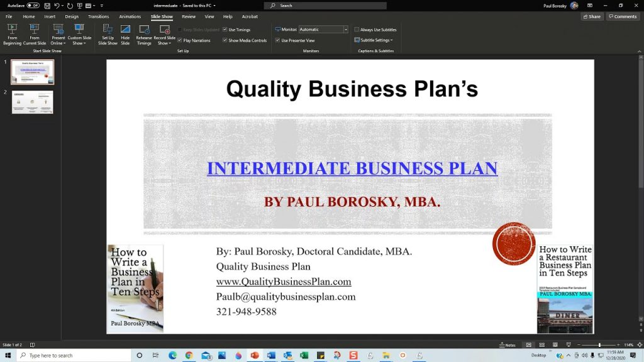Uncheck the Play Narrations checkbox
644x362 pixels.
click(179, 40)
